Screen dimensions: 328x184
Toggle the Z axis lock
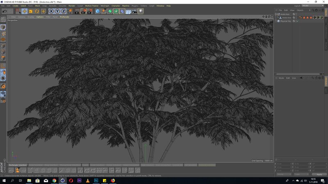(63, 11)
